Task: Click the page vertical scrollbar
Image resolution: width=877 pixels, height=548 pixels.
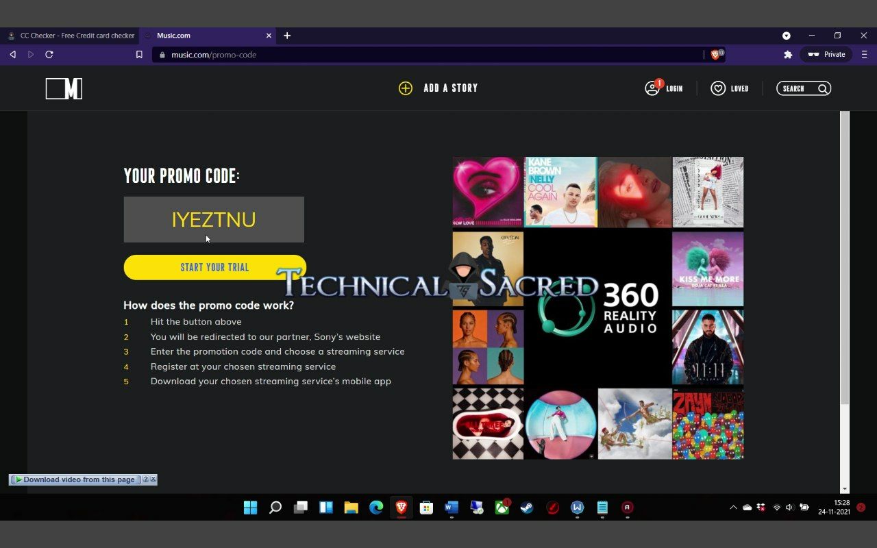Action: [845, 258]
